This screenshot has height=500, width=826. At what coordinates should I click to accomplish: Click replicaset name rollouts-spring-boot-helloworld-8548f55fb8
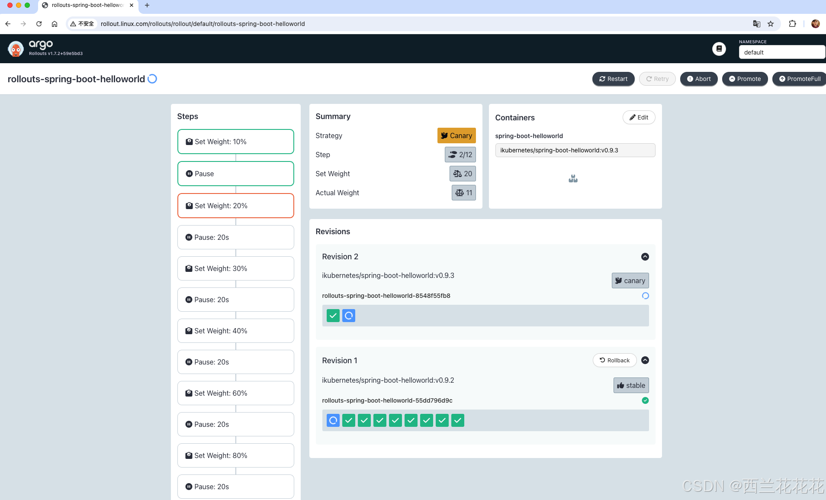386,296
